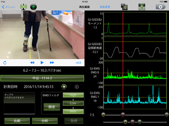This screenshot has width=169, height=126.
Task: Tap the 取得 button
Action: coord(74,121)
